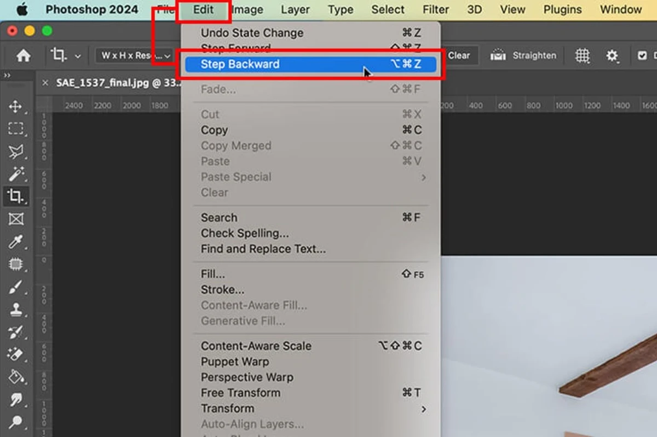The image size is (657, 437).
Task: Select the Eyedropper tool
Action: (x=16, y=242)
